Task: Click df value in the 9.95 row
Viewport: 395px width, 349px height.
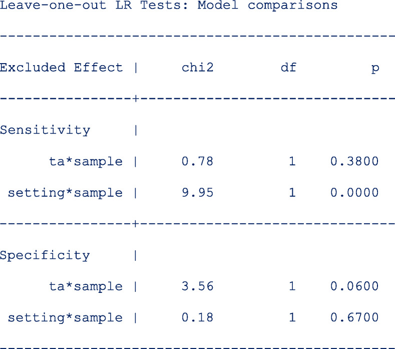Action: click(x=292, y=193)
